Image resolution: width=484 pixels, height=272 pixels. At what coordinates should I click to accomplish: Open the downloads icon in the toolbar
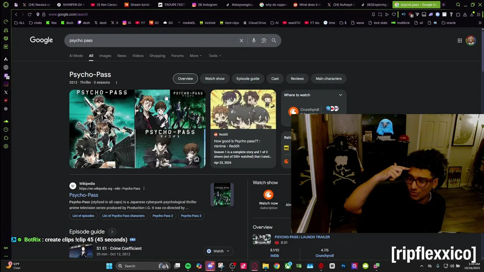tap(472, 14)
